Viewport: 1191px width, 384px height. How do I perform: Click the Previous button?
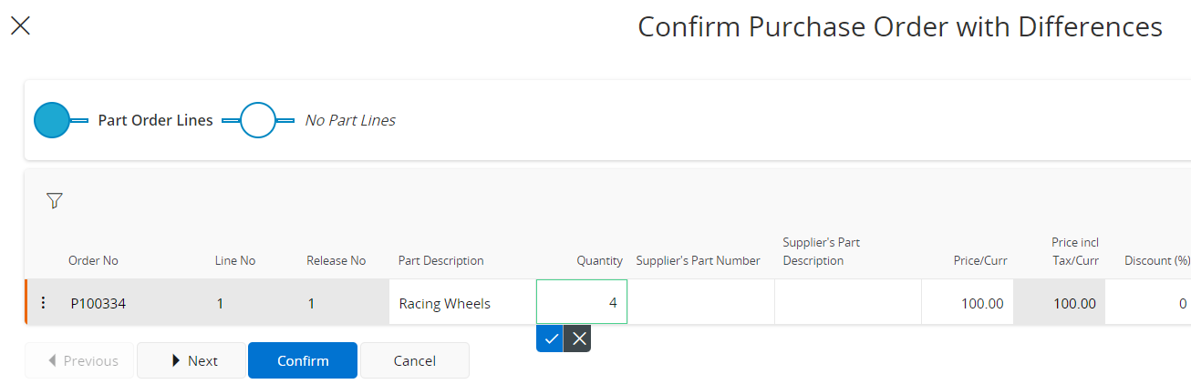pos(79,360)
